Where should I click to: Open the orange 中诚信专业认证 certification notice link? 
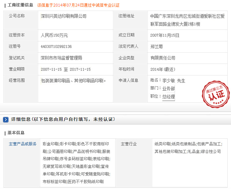click(x=78, y=5)
